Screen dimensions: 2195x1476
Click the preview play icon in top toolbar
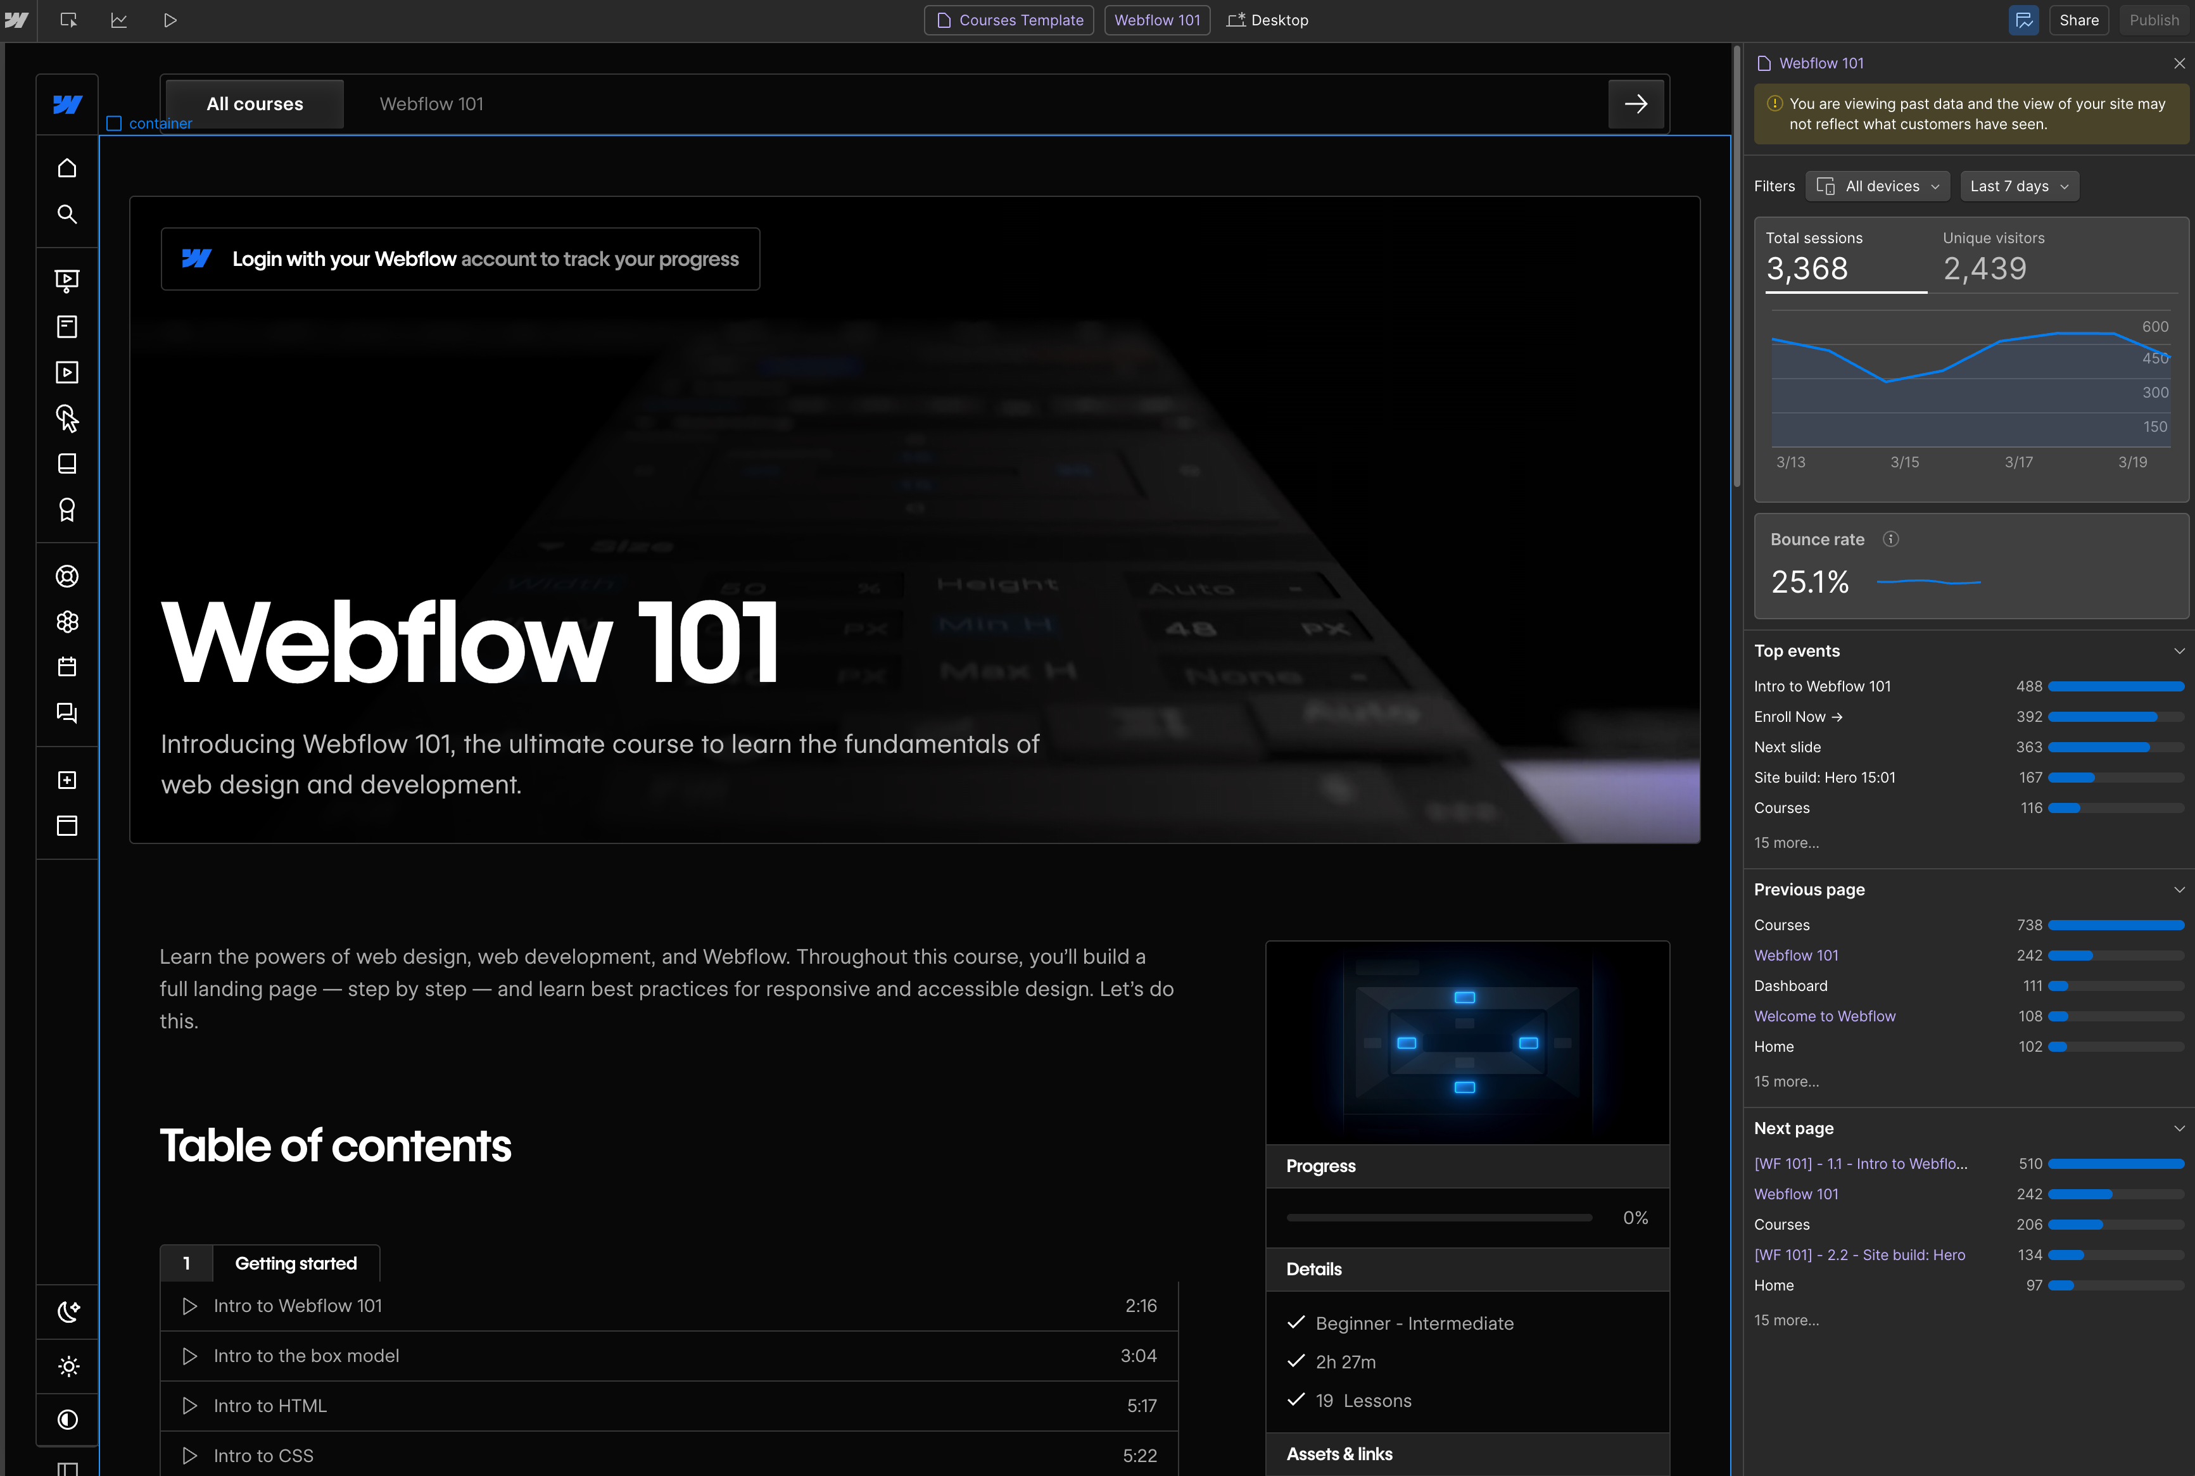click(170, 20)
